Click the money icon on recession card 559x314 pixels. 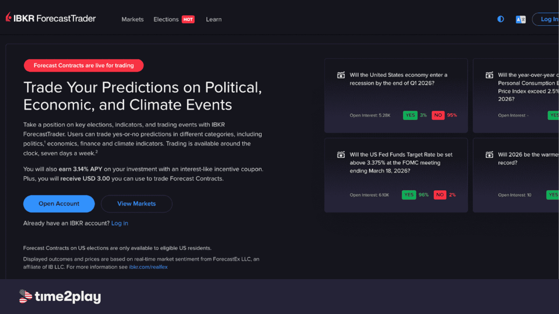pos(341,75)
